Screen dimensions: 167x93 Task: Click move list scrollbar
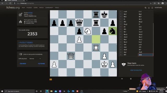pyautogui.click(x=153, y=40)
